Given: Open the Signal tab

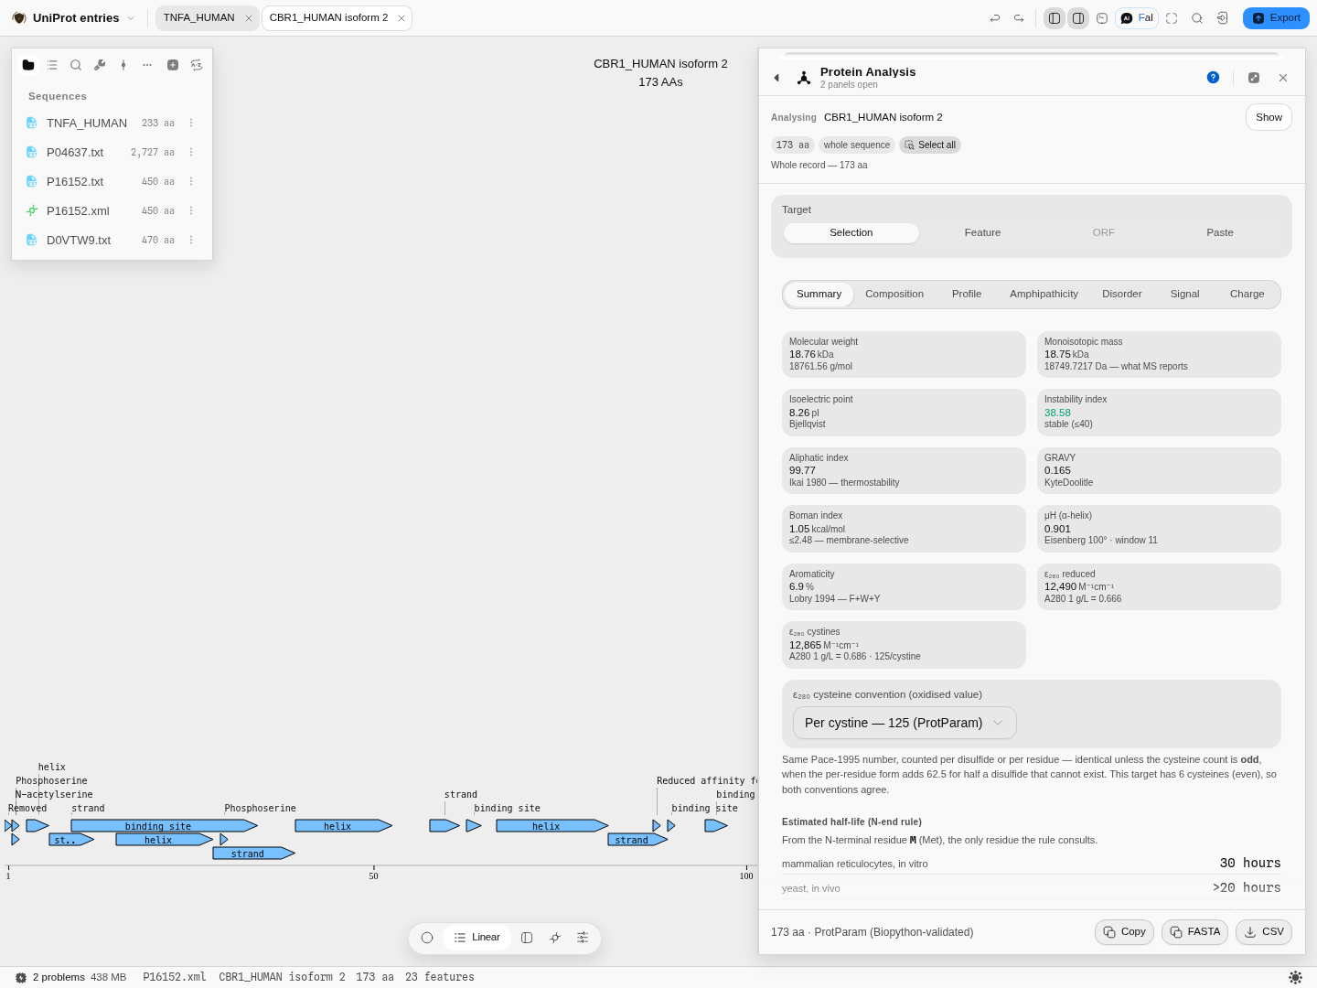Looking at the screenshot, I should [x=1184, y=295].
